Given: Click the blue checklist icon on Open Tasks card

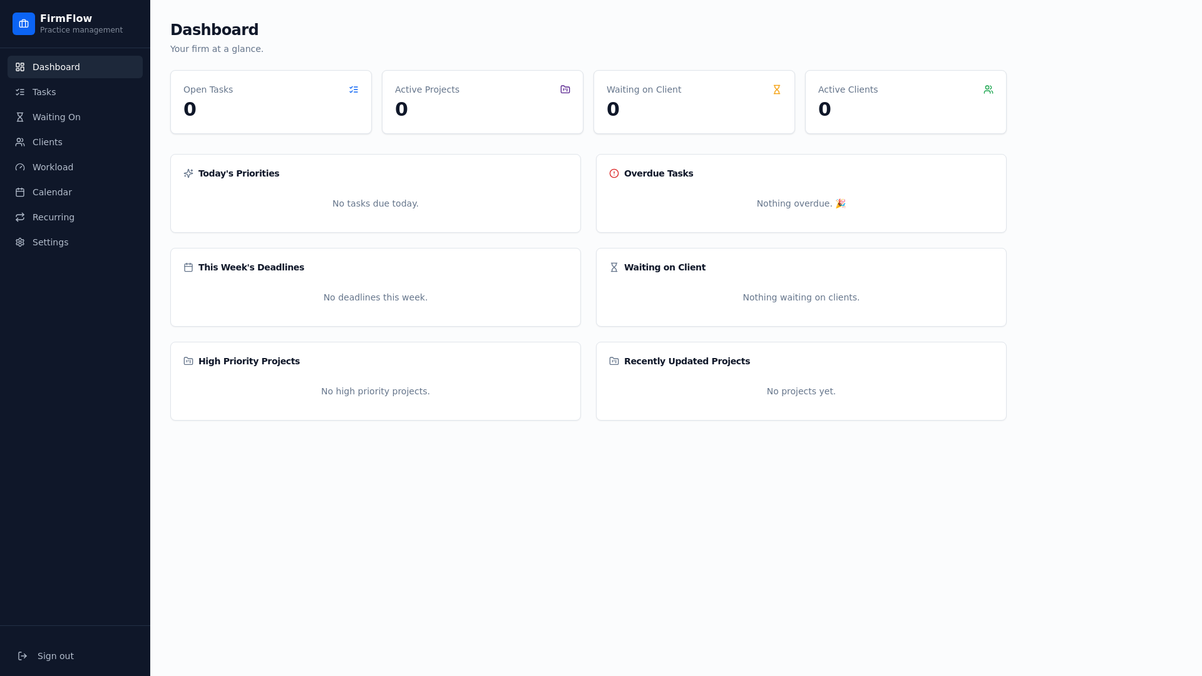Looking at the screenshot, I should 354,90.
